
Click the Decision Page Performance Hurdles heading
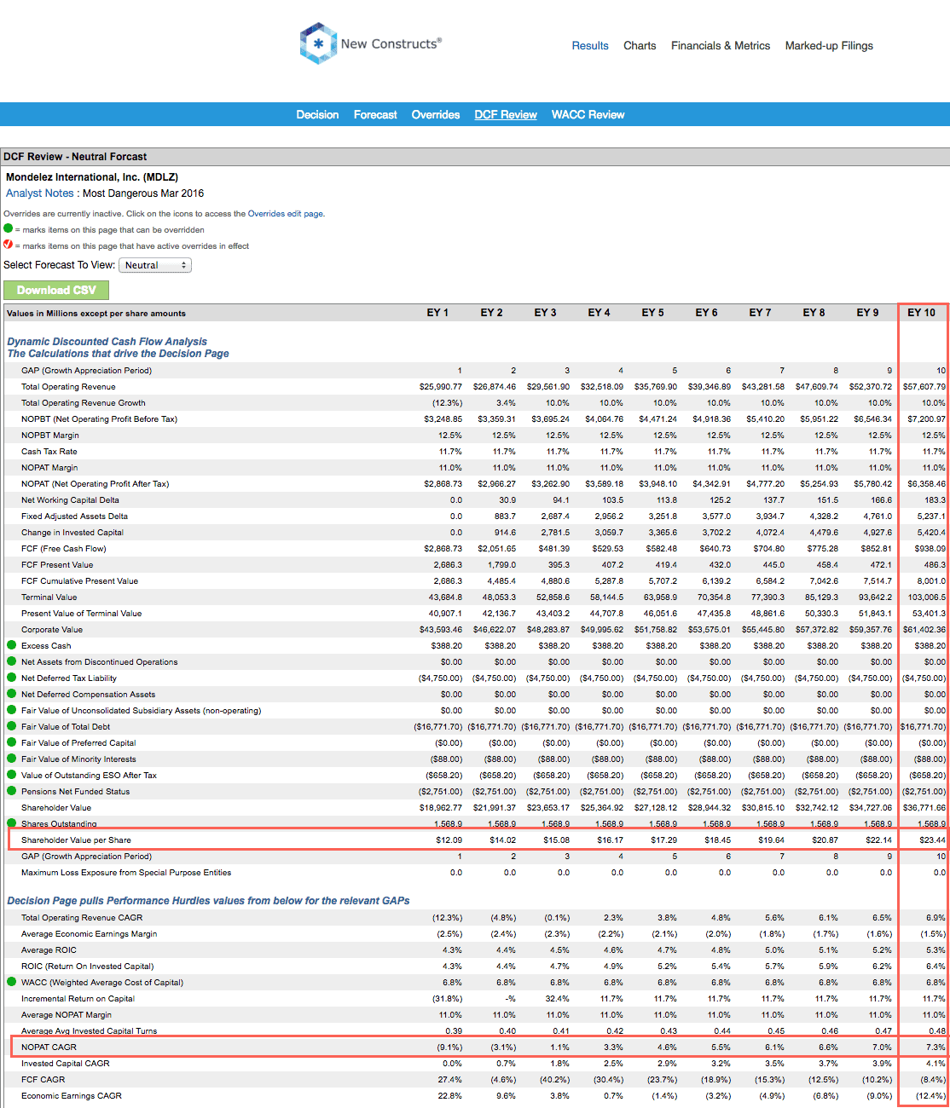(208, 901)
